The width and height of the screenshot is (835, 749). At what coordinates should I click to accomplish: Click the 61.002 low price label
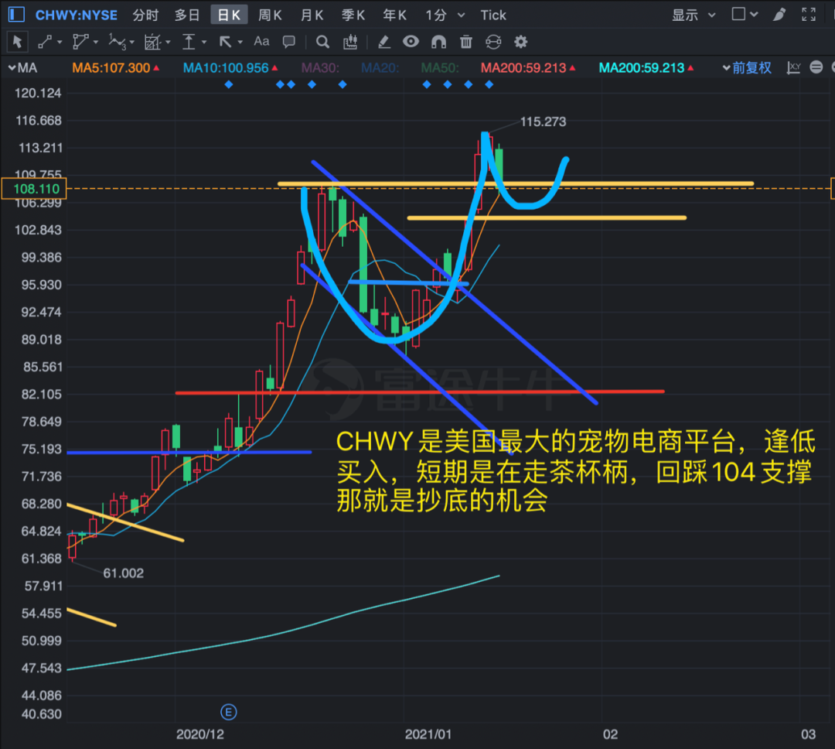click(x=123, y=573)
